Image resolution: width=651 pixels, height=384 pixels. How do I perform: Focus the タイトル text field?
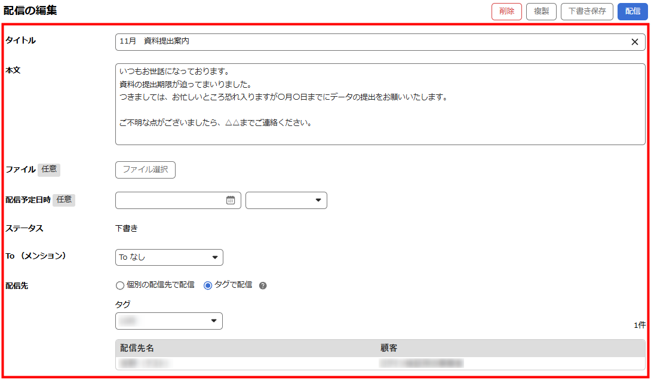[x=370, y=42]
